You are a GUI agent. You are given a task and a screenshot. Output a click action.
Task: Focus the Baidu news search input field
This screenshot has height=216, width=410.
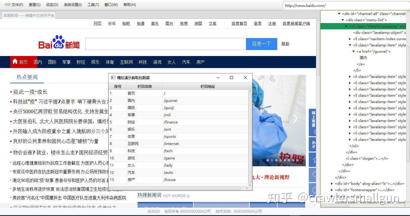pos(166,44)
